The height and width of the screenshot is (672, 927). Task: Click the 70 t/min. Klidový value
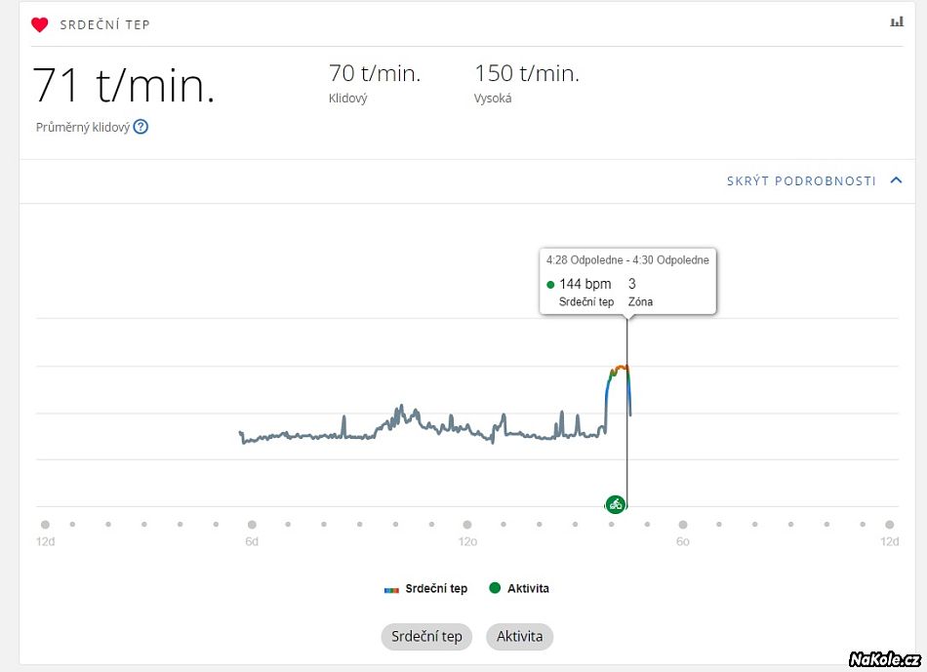(x=375, y=74)
